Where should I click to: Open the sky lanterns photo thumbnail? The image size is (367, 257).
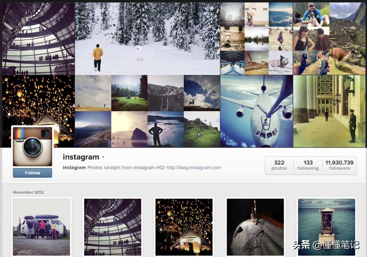coord(184,227)
